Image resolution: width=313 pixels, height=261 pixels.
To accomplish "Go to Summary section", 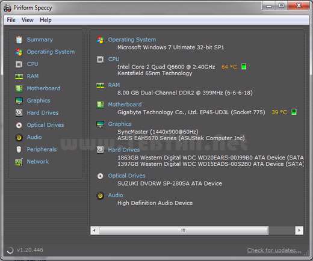I will point(40,40).
